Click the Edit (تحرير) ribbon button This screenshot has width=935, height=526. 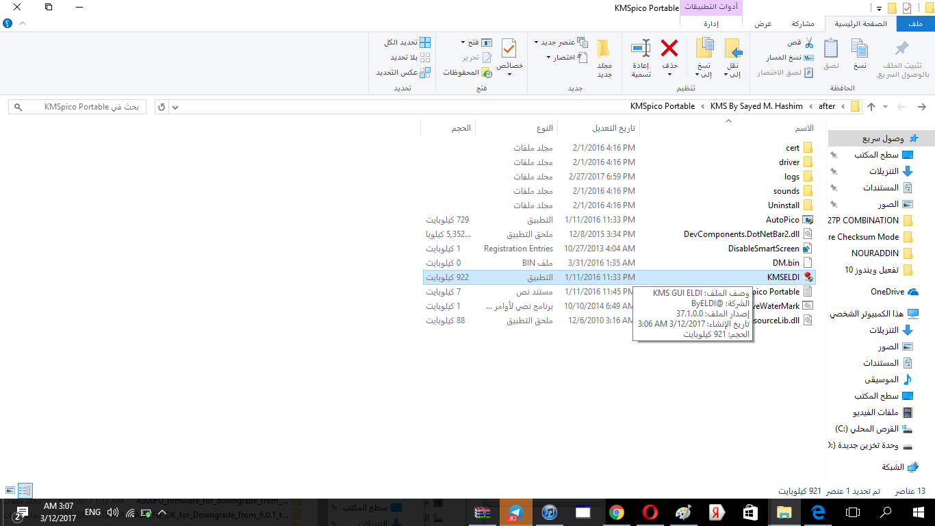476,58
